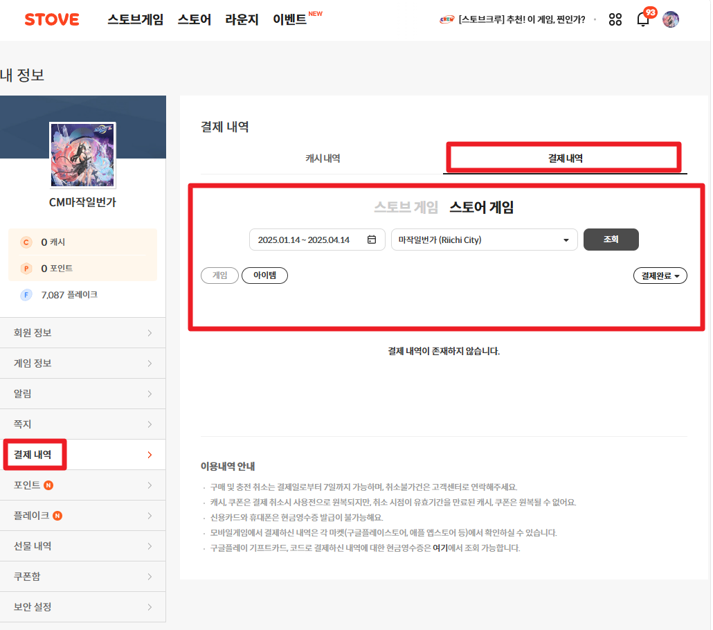This screenshot has width=713, height=630.
Task: Click the chevron on the 보안 설정 row
Action: pos(150,607)
